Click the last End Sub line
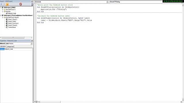The image size is (184, 103). tap(40, 23)
